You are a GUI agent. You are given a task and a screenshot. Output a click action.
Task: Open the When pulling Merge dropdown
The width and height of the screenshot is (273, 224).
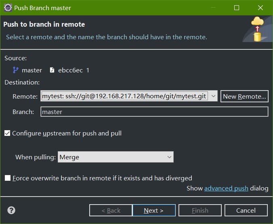[x=115, y=157]
